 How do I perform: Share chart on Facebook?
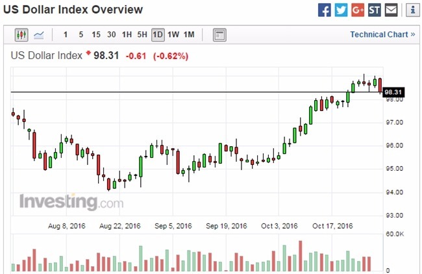(x=325, y=10)
